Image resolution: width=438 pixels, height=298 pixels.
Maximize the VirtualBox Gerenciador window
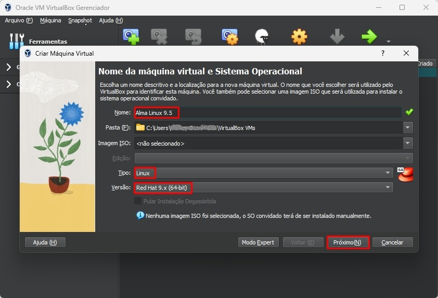(402, 7)
